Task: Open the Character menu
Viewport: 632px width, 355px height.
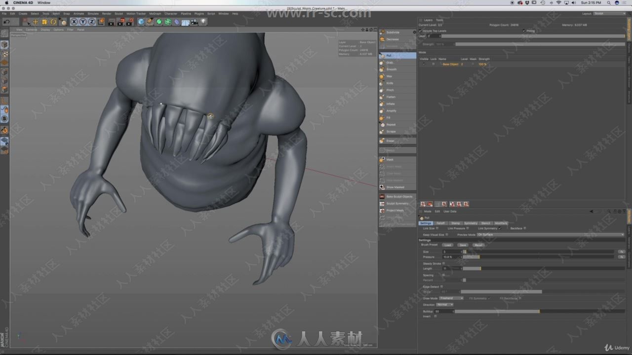Action: point(171,13)
